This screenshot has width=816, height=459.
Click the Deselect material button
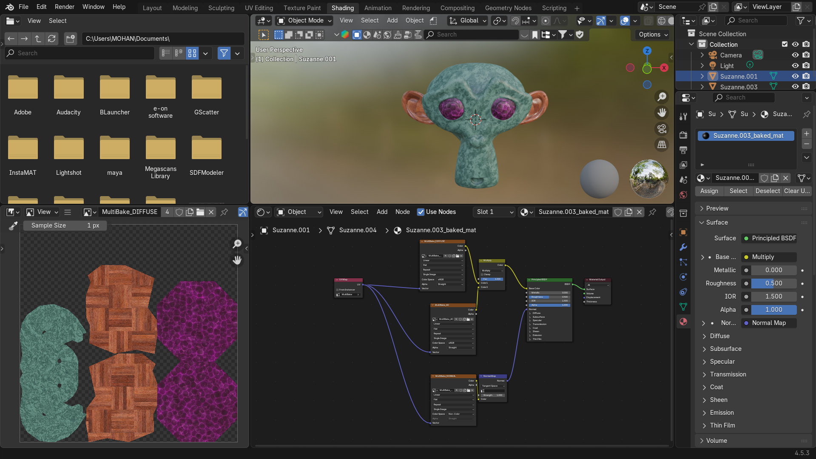(768, 191)
